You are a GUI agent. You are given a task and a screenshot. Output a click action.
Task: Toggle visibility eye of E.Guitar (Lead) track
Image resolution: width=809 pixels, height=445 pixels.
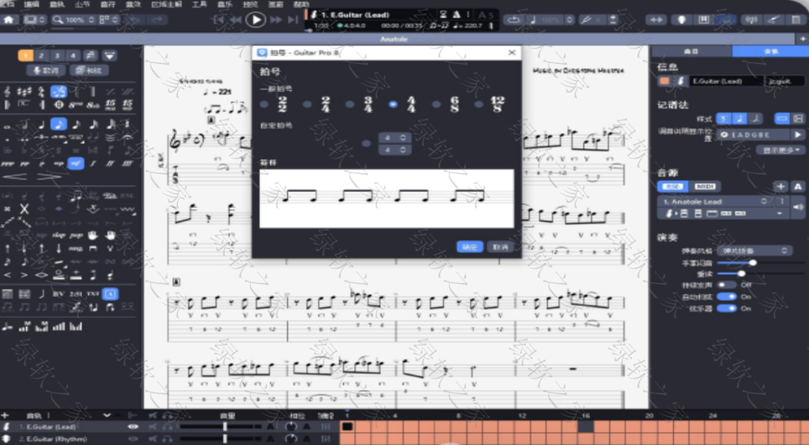133,426
